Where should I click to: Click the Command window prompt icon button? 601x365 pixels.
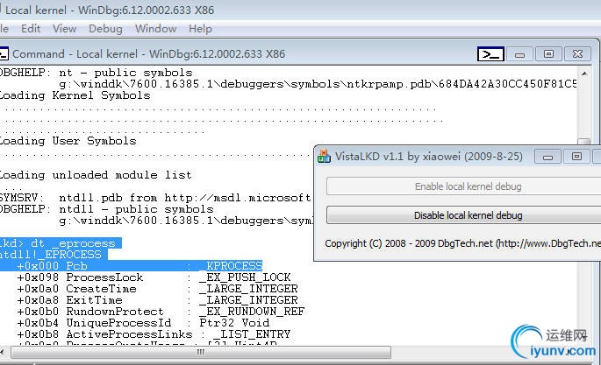click(x=490, y=54)
